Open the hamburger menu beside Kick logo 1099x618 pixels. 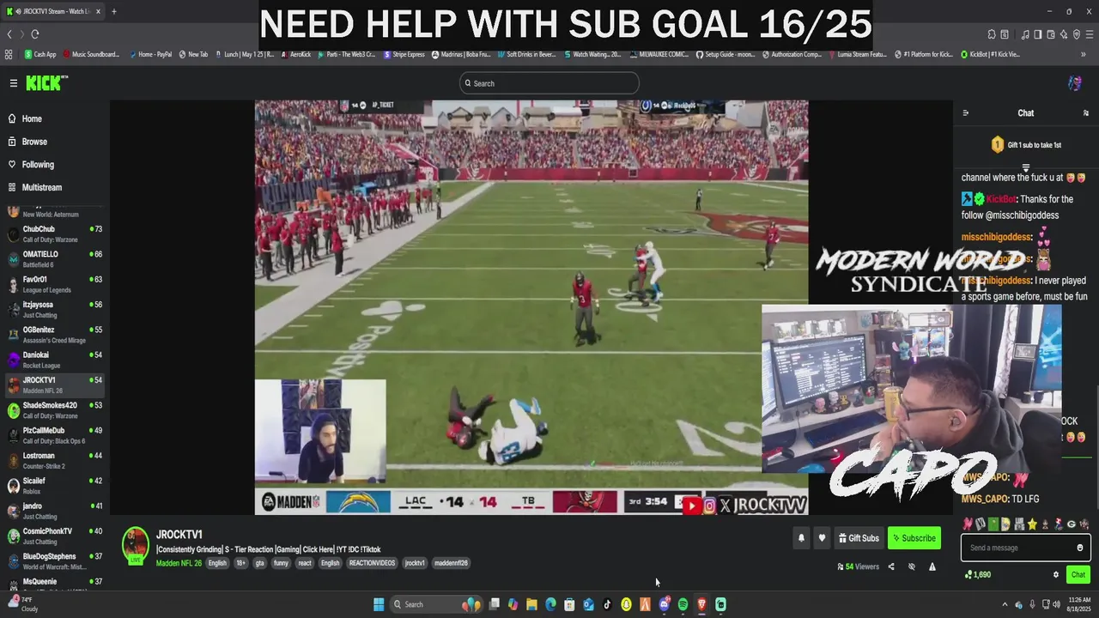pos(14,83)
